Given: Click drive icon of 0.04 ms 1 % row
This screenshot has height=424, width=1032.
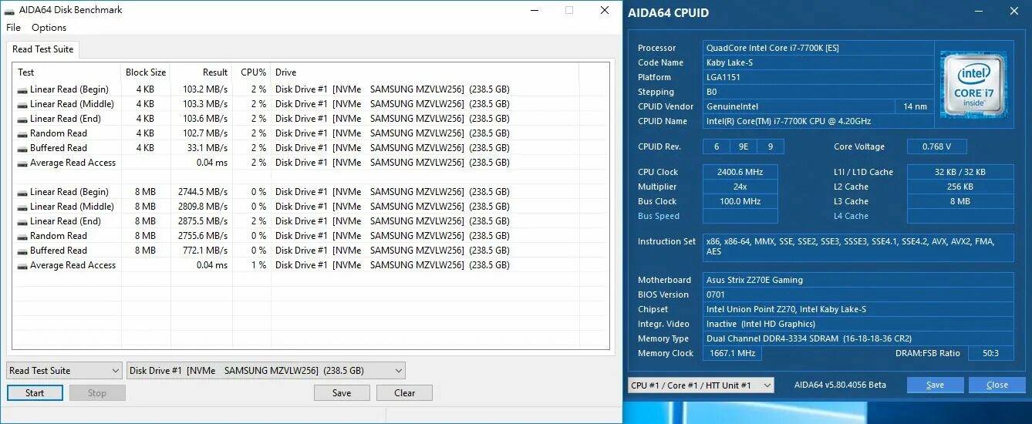Looking at the screenshot, I should pyautogui.click(x=22, y=265).
